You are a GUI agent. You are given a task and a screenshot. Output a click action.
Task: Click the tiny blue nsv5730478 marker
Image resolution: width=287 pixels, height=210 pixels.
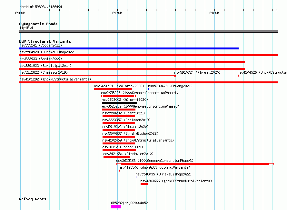click(149, 89)
